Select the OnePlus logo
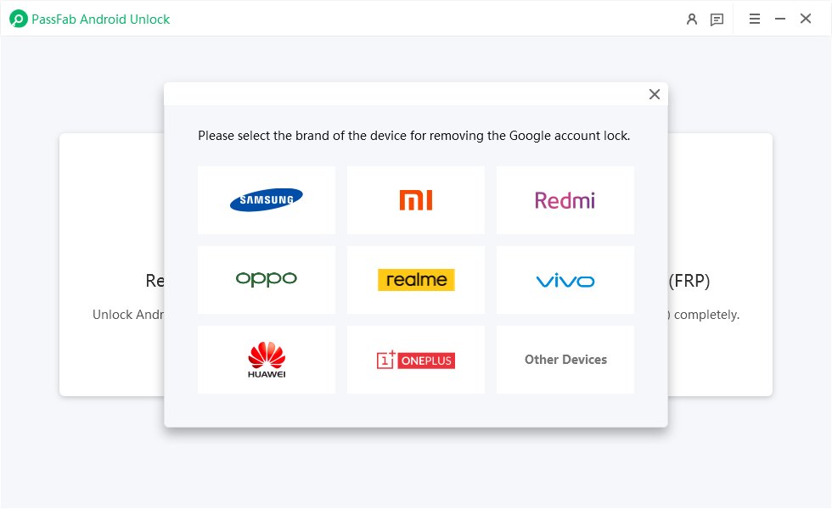The image size is (832, 509). tap(415, 359)
